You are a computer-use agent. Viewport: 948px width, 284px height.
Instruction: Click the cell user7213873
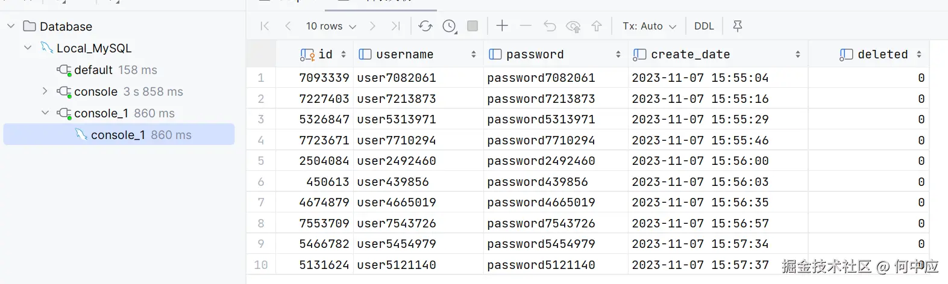418,99
